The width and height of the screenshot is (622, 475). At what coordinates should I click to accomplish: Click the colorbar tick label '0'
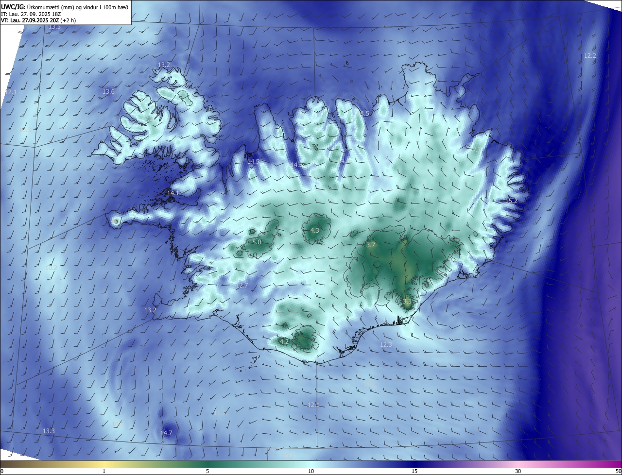2,471
